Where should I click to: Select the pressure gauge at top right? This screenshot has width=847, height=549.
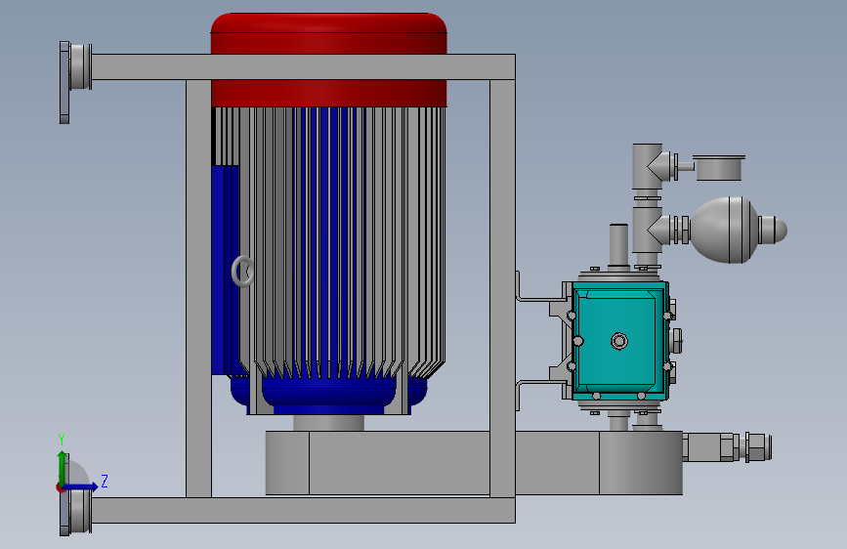point(718,167)
